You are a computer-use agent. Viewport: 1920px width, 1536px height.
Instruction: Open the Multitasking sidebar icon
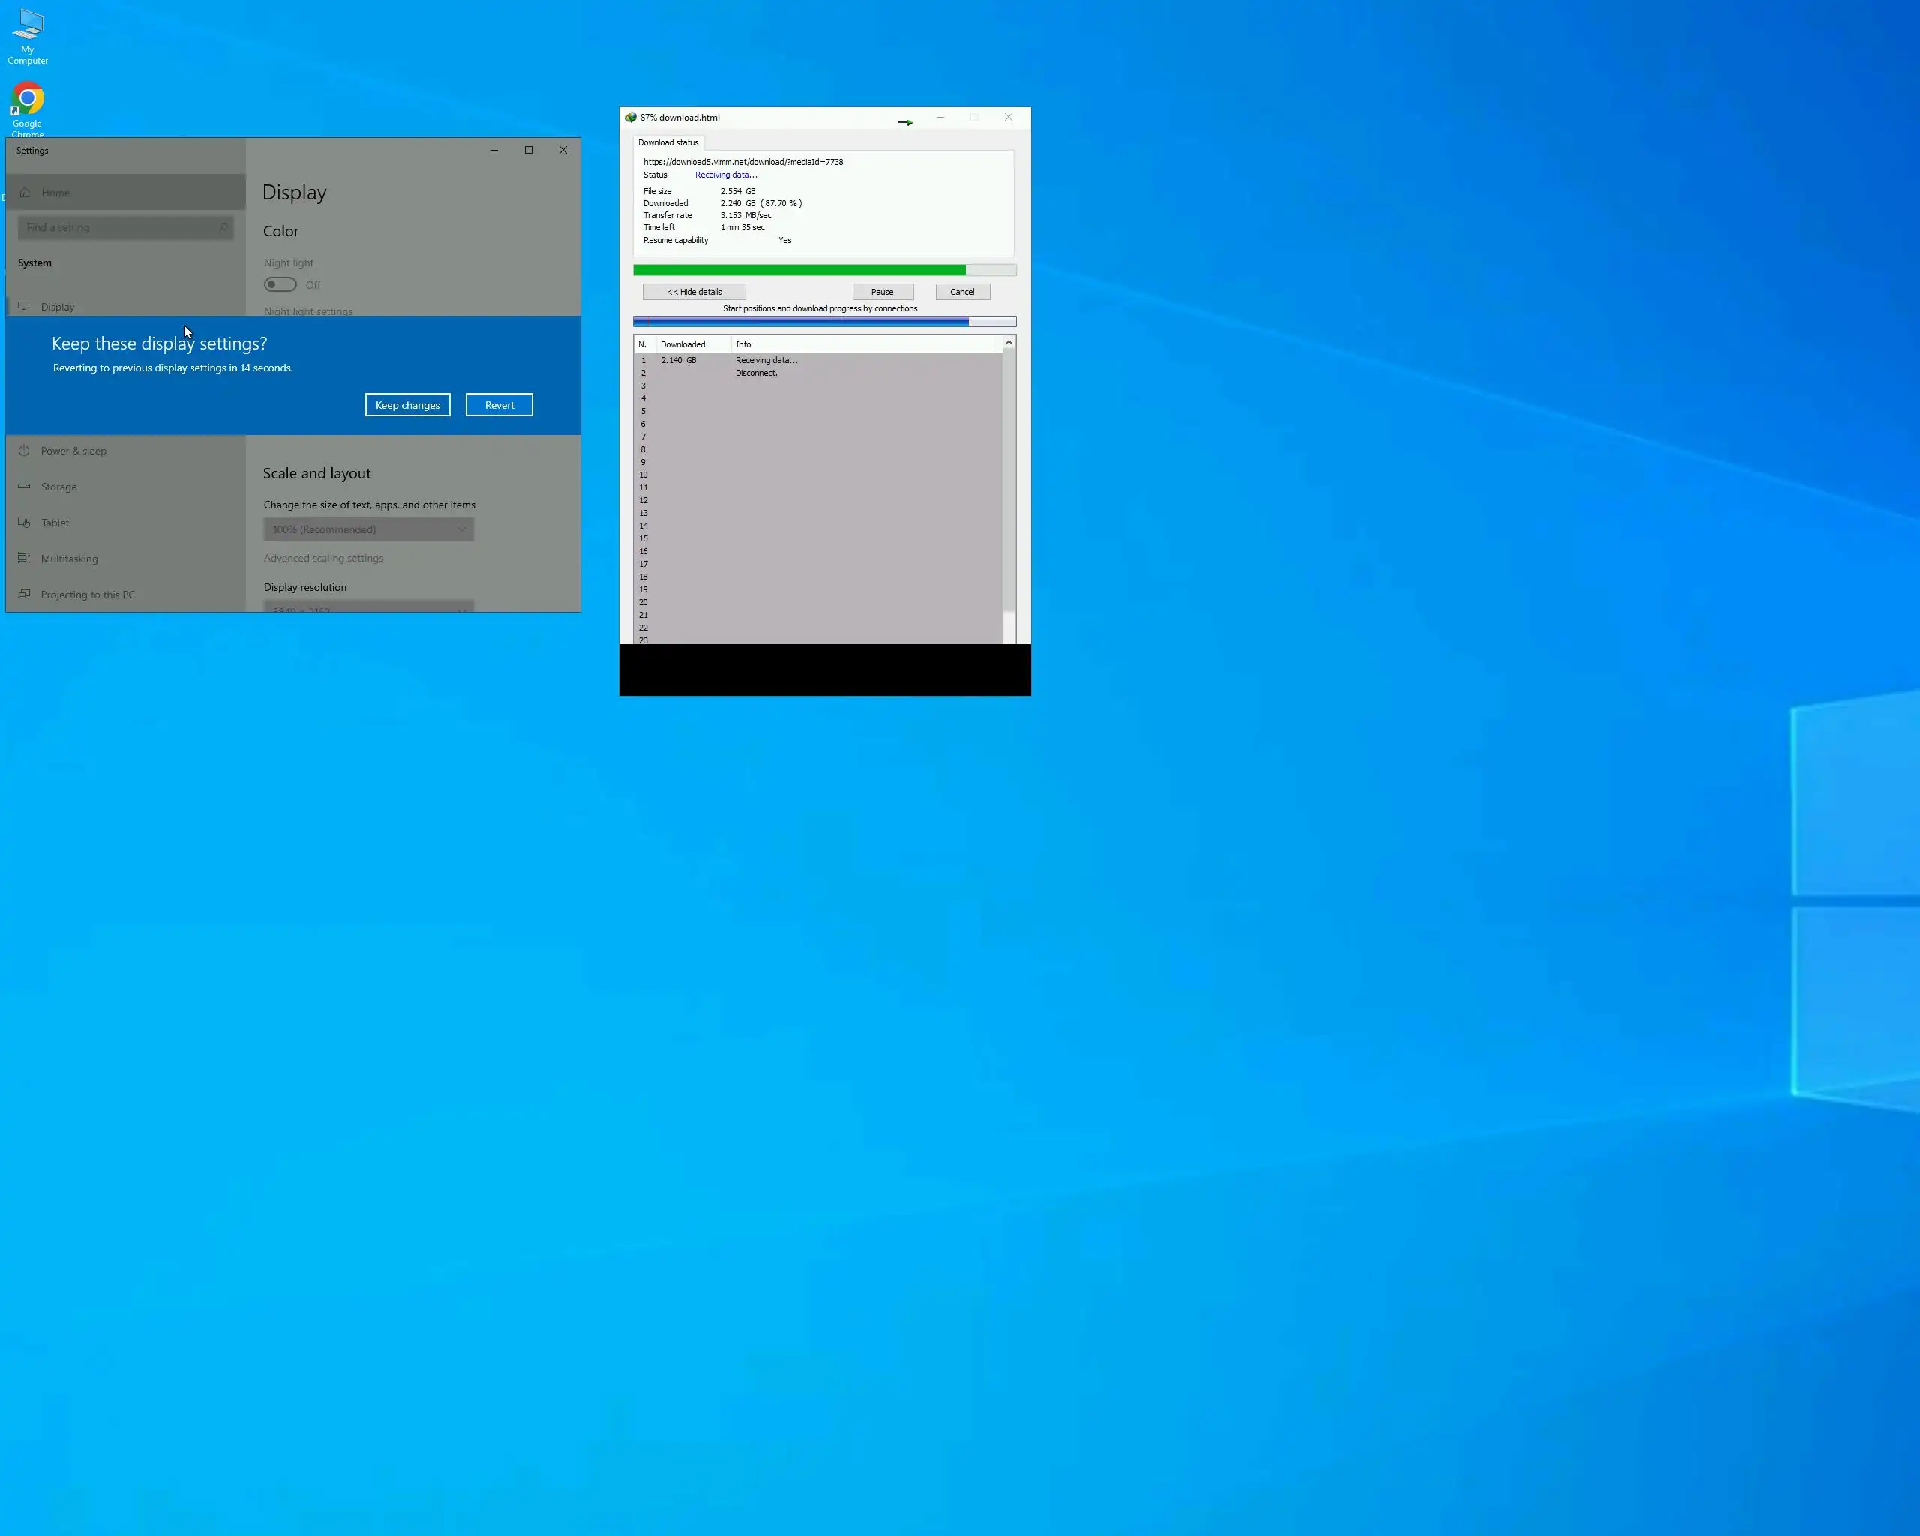[24, 558]
